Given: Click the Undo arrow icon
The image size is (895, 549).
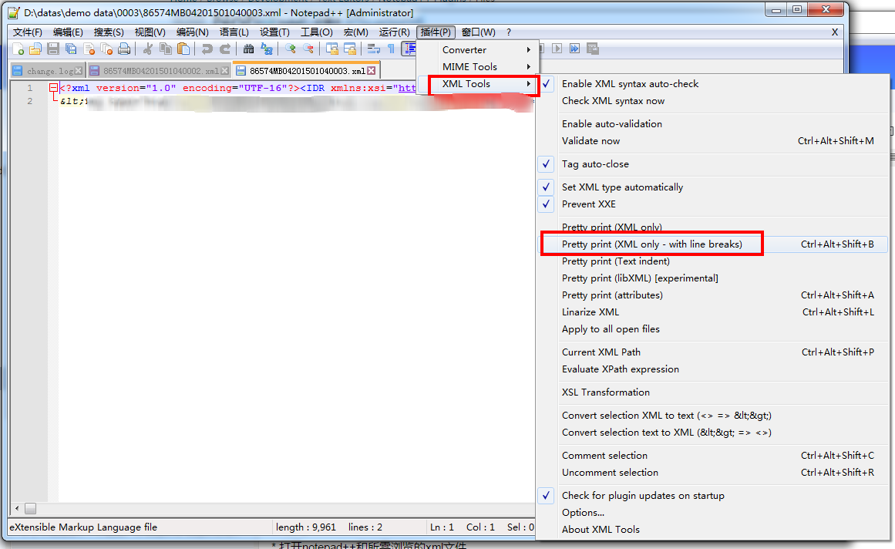Looking at the screenshot, I should click(x=207, y=48).
